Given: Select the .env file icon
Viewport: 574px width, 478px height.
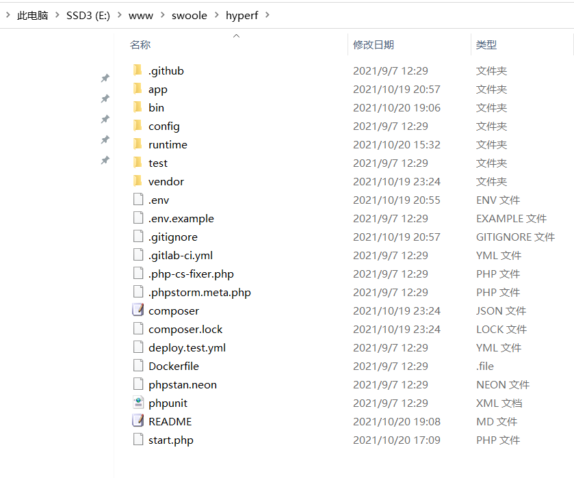Looking at the screenshot, I should tap(138, 200).
